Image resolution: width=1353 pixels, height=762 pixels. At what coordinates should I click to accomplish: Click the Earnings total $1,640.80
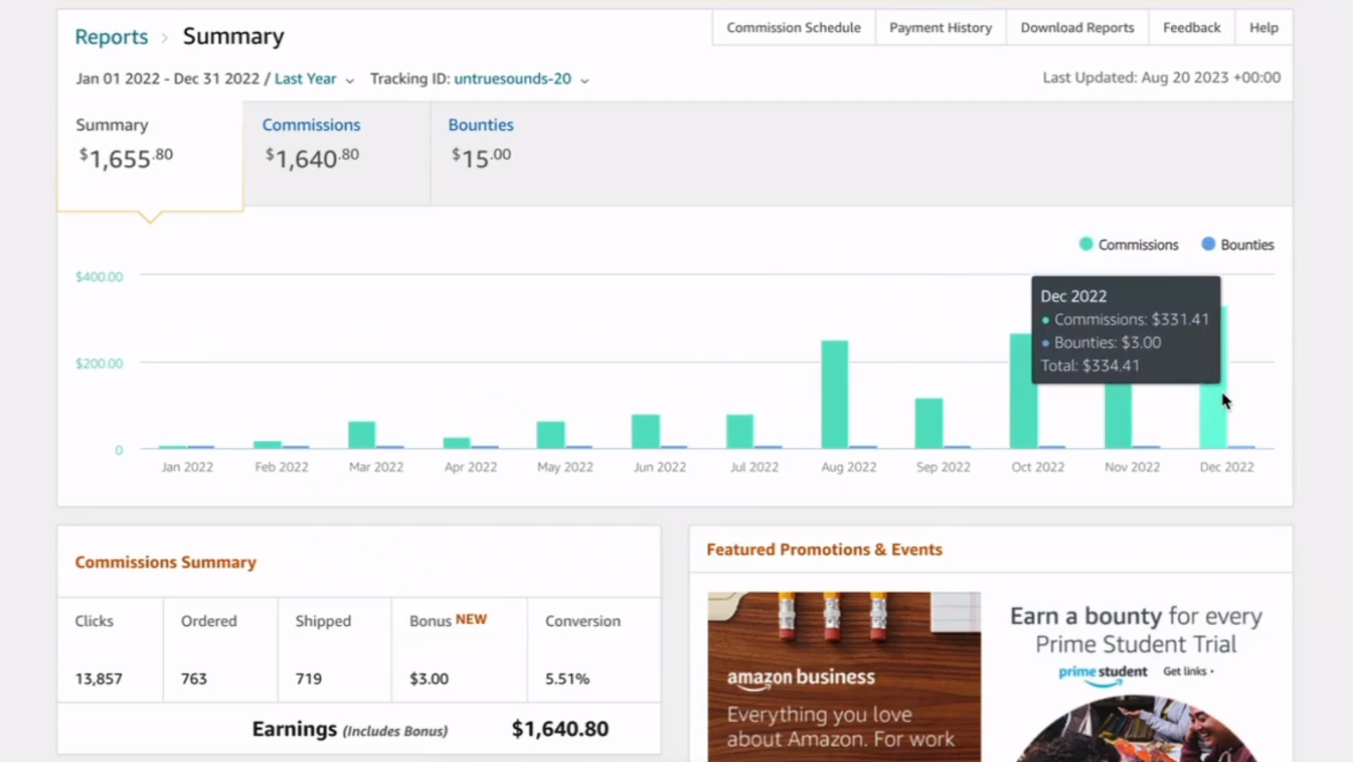point(560,729)
